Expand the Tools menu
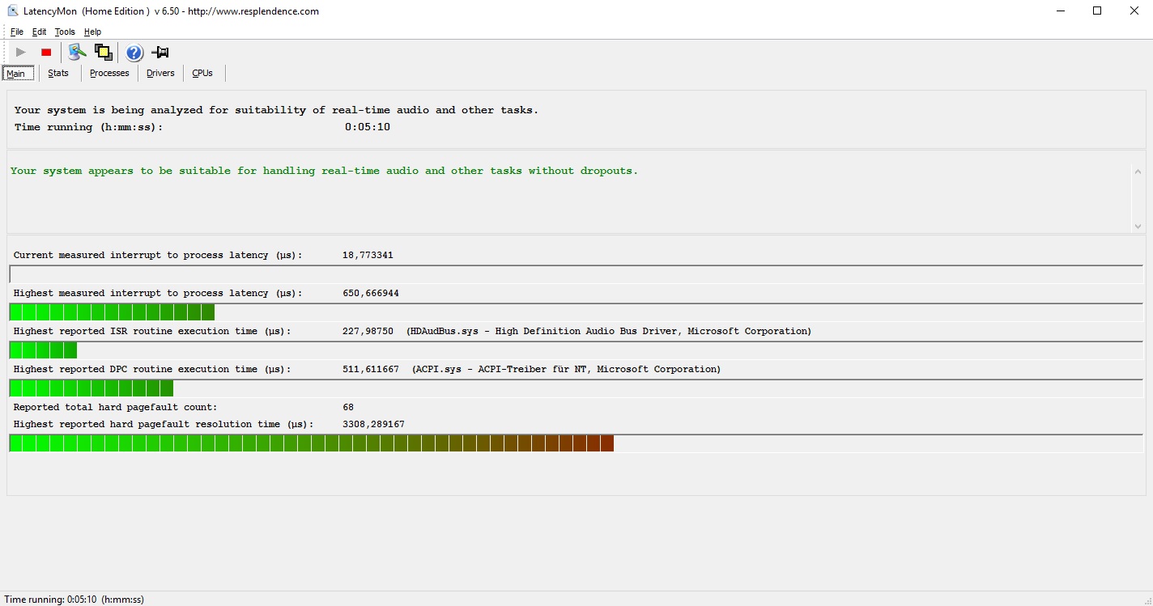The image size is (1153, 606). [x=65, y=32]
